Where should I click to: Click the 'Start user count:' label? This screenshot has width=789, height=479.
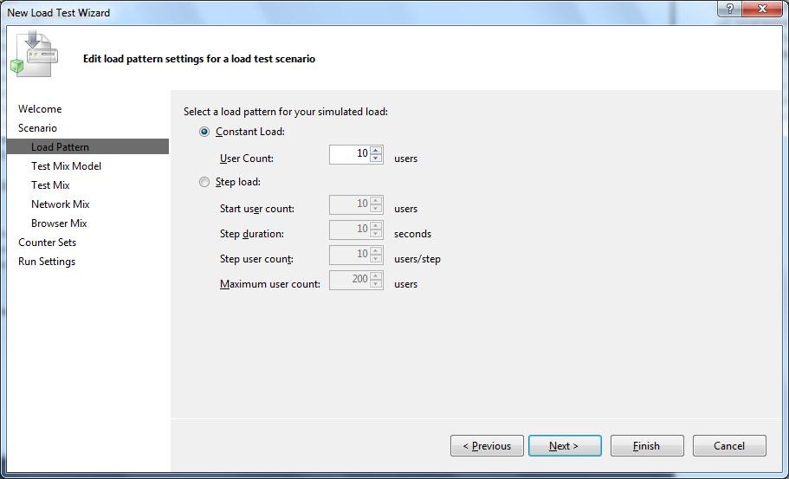[x=257, y=208]
